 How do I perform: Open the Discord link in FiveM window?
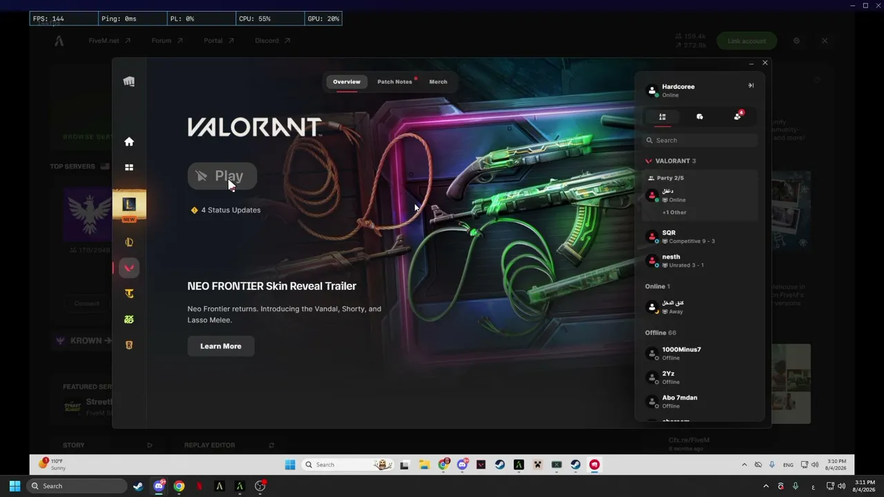pyautogui.click(x=272, y=41)
